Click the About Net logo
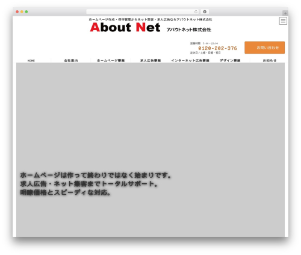 coord(125,27)
